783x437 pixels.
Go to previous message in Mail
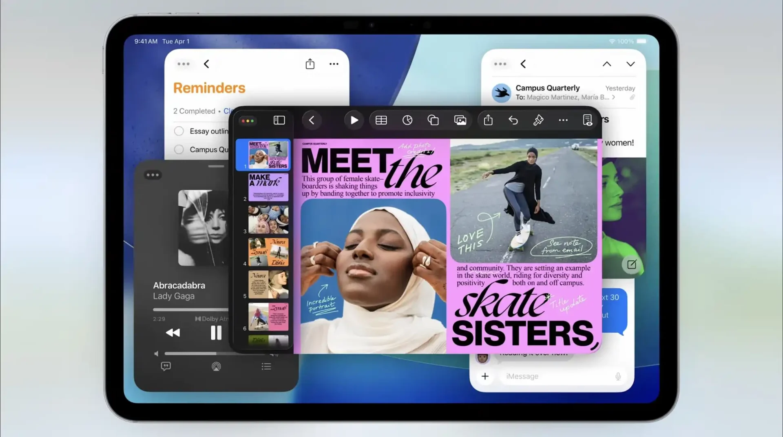click(607, 64)
